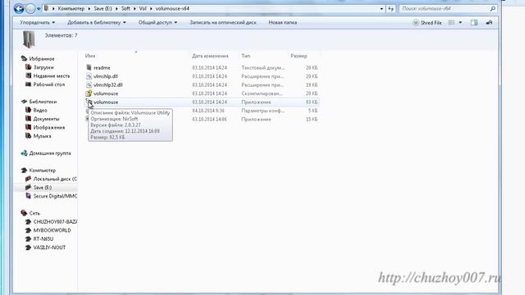Select Компьютер in the navigation pane

pos(42,170)
